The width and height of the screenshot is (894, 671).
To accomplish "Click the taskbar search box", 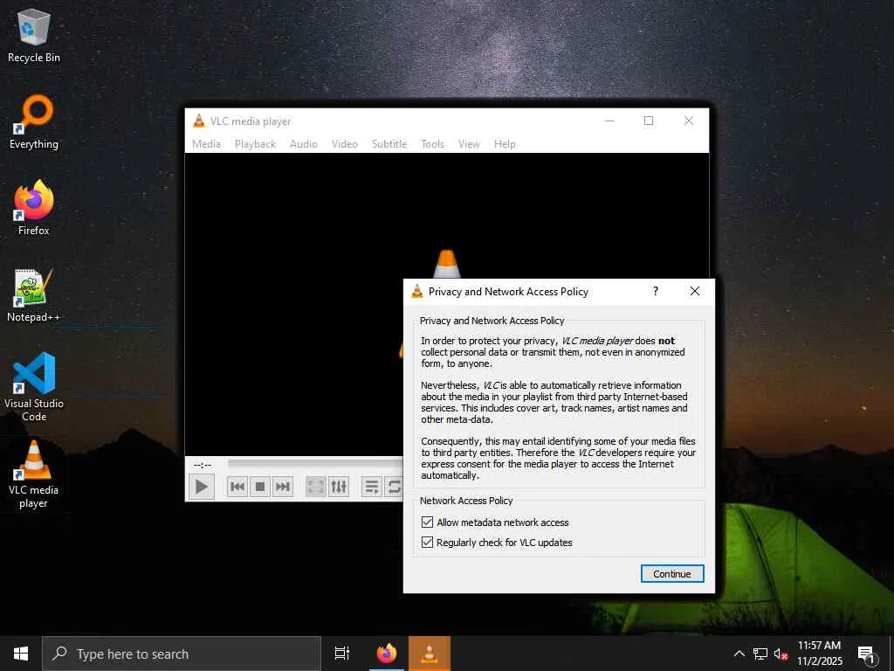I will click(x=182, y=654).
